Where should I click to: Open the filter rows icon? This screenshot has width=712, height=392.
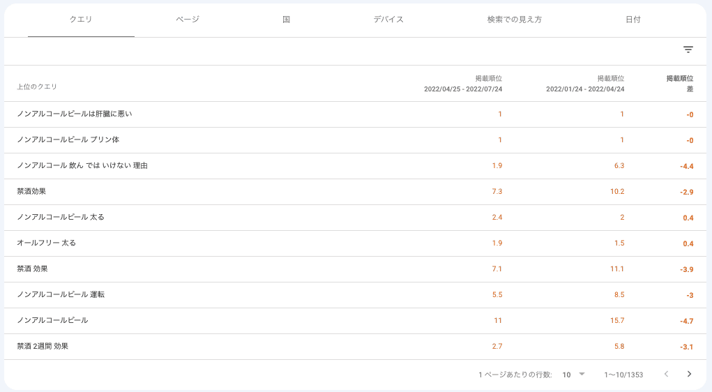tap(688, 50)
